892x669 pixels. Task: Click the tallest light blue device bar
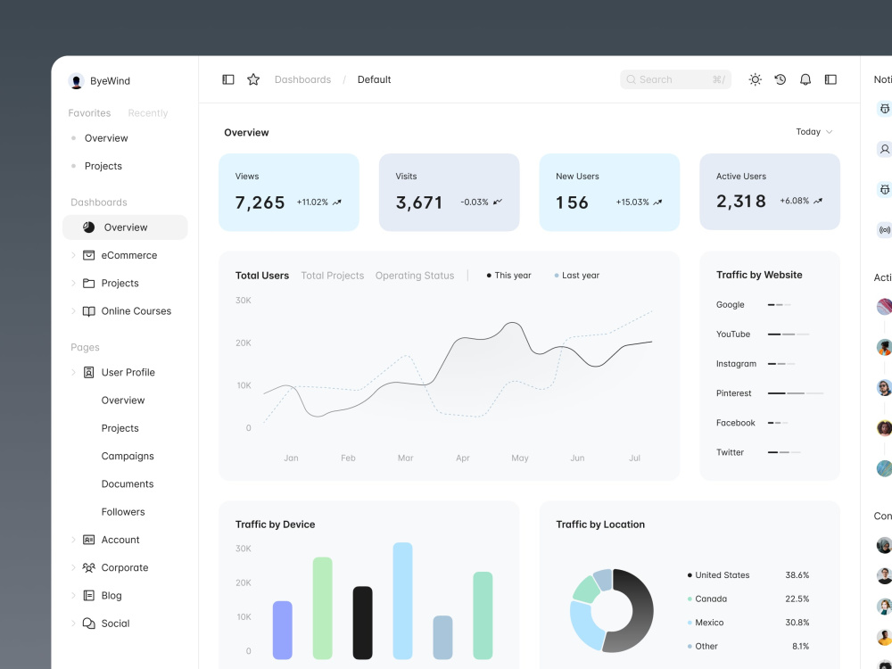403,600
